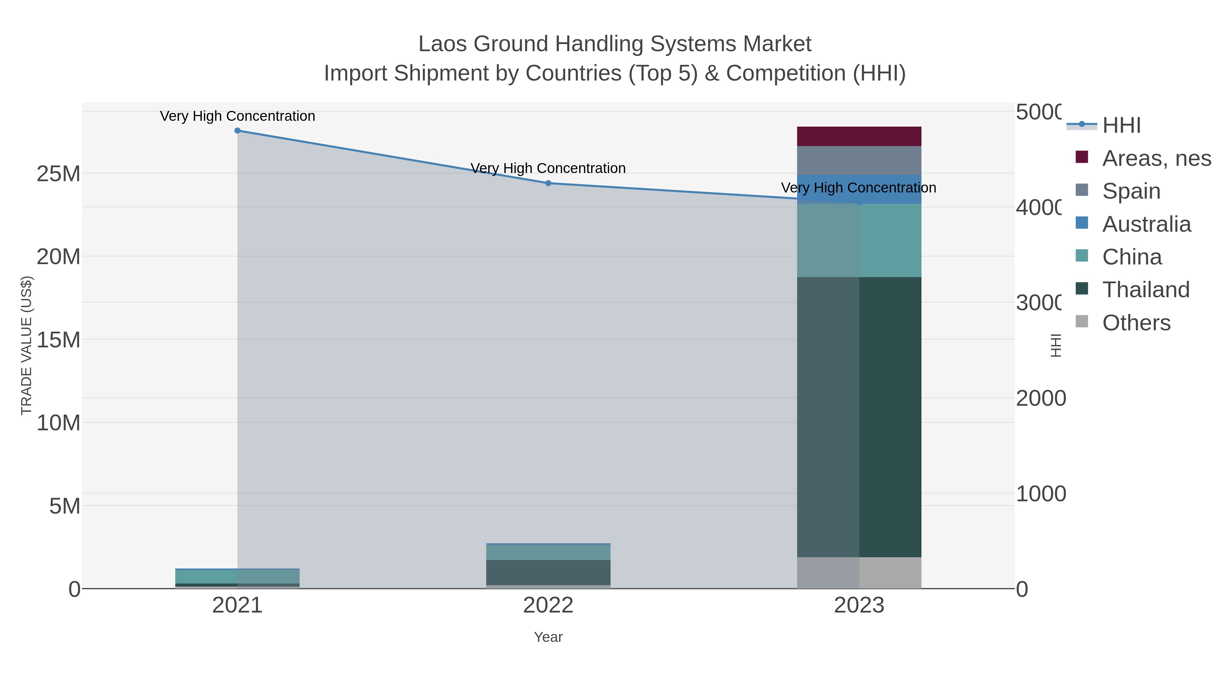Click the 2022 HHI data point marker
The width and height of the screenshot is (1230, 691).
click(x=548, y=183)
